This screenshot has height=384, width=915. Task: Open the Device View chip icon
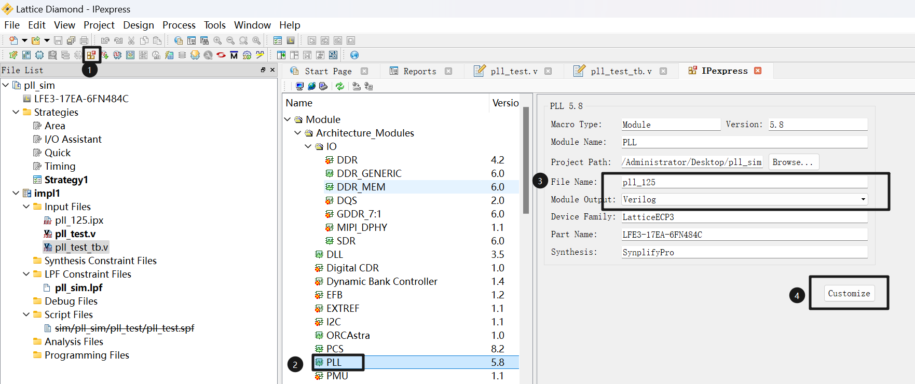(39, 55)
